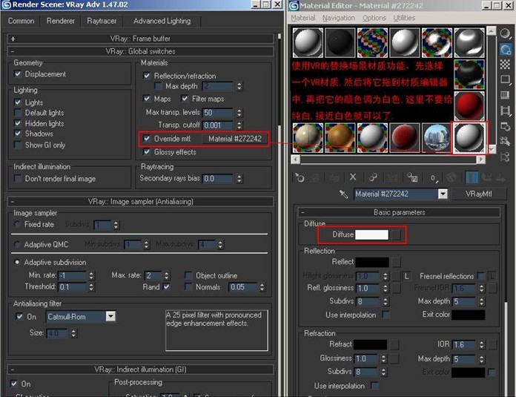Viewport: 516px width, 397px height.
Task: Click the Make Unique icon
Action: pyautogui.click(x=373, y=177)
